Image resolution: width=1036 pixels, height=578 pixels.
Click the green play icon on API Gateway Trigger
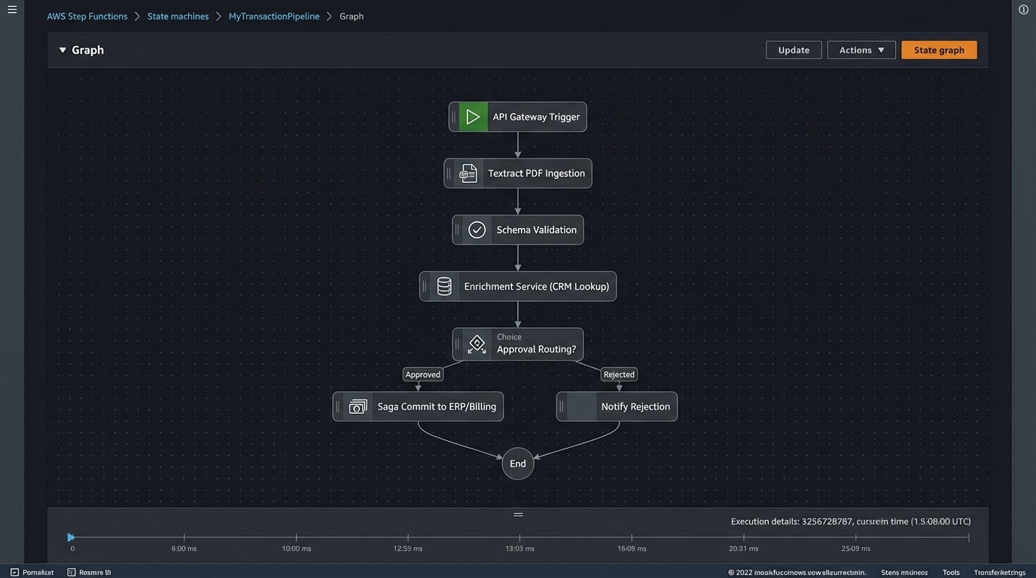tap(473, 117)
